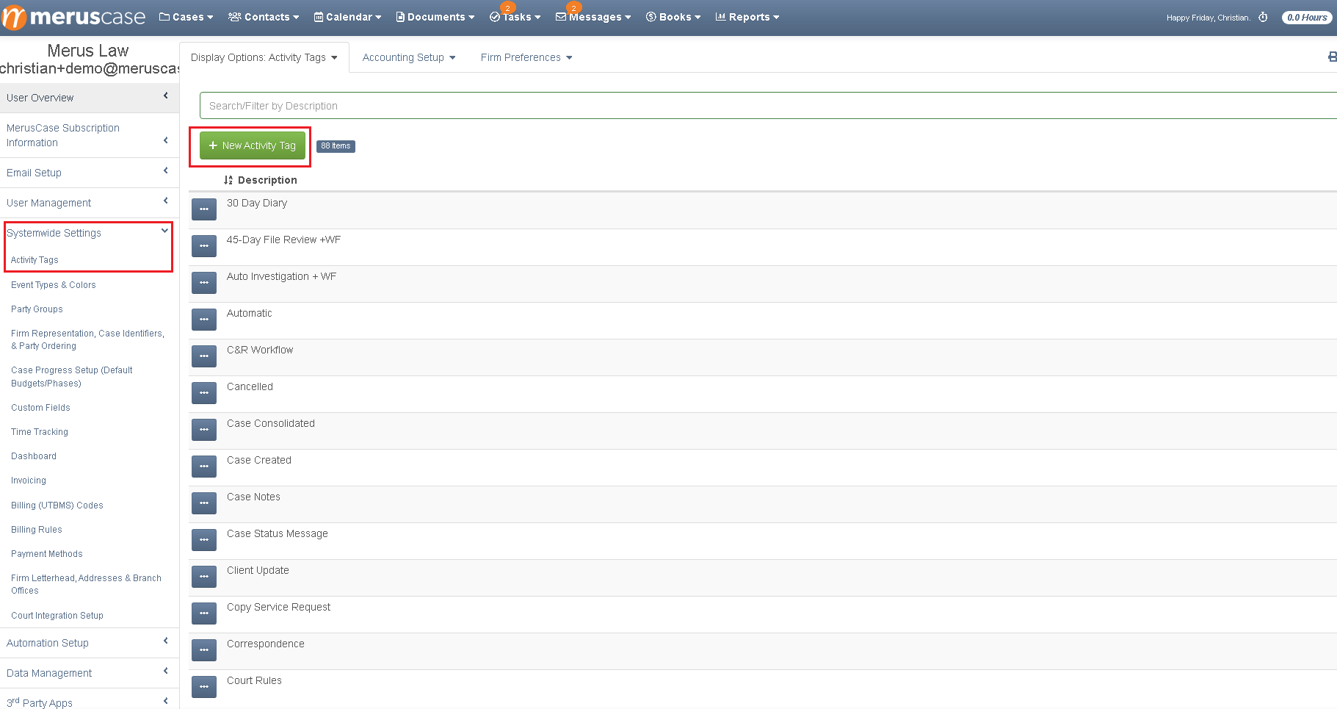
Task: Open Billing (UTBMS) Codes link
Action: 57,505
